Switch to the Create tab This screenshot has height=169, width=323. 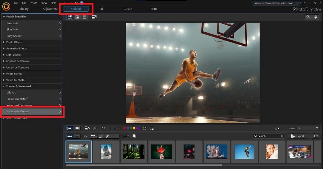[128, 9]
